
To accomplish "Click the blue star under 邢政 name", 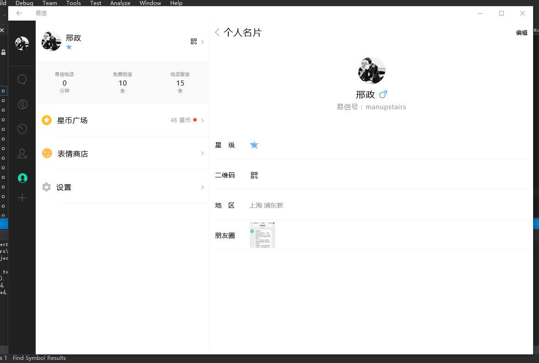I will 69,47.
